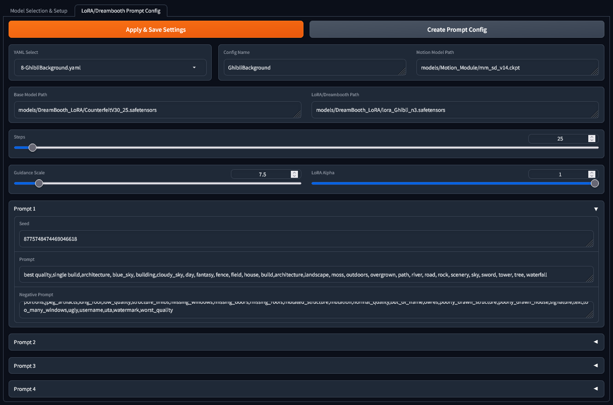613x405 pixels.
Task: Click the Negative Prompt resize handle
Action: 590,314
